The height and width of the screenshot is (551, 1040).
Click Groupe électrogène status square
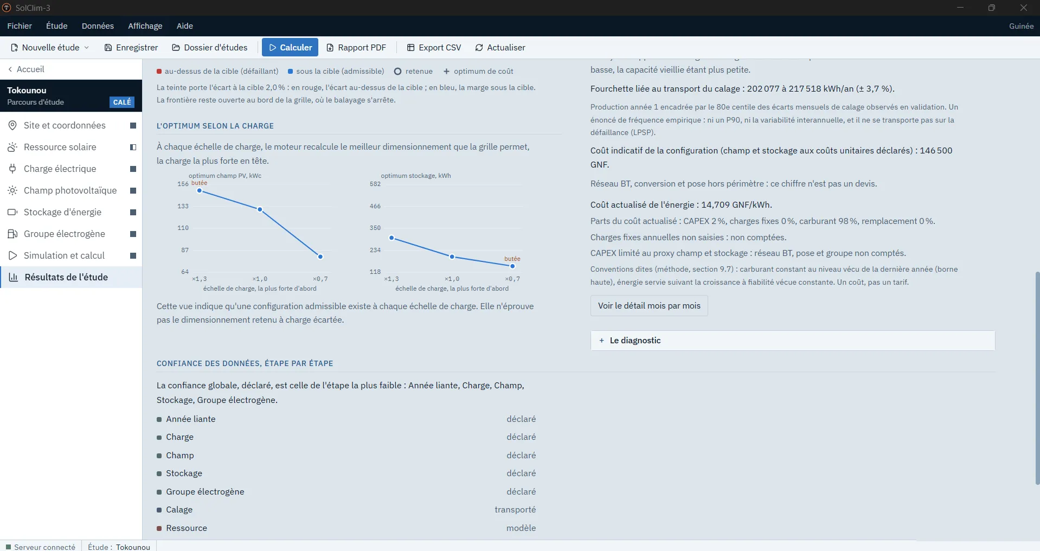(x=133, y=234)
